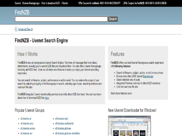Viewport: 182px width, 136px height.
Task: Click the FindNZB logo heading
Action: pos(22,12)
